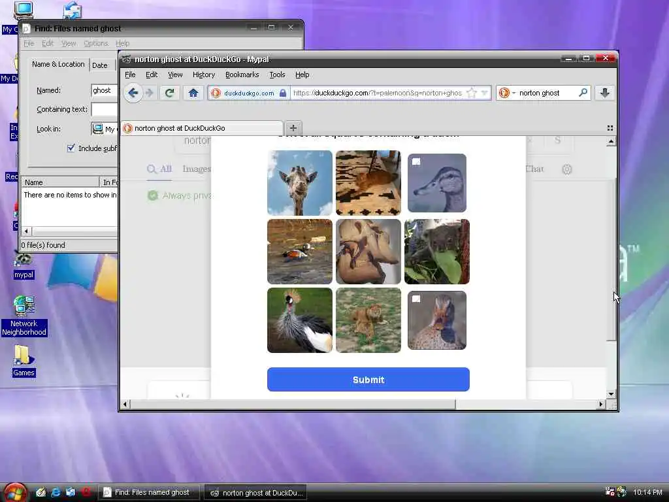Click the horizontal scrollbar right arrow in browser
This screenshot has height=502, width=669.
[601, 404]
